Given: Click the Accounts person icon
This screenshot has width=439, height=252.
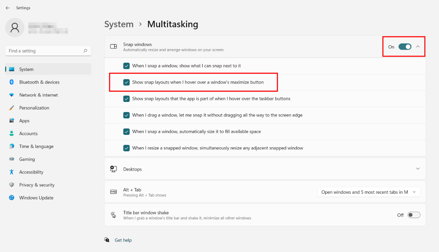Looking at the screenshot, I should tap(12, 133).
